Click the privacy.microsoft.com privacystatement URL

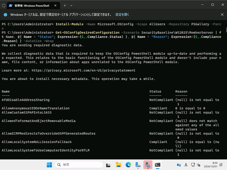(x=83, y=70)
